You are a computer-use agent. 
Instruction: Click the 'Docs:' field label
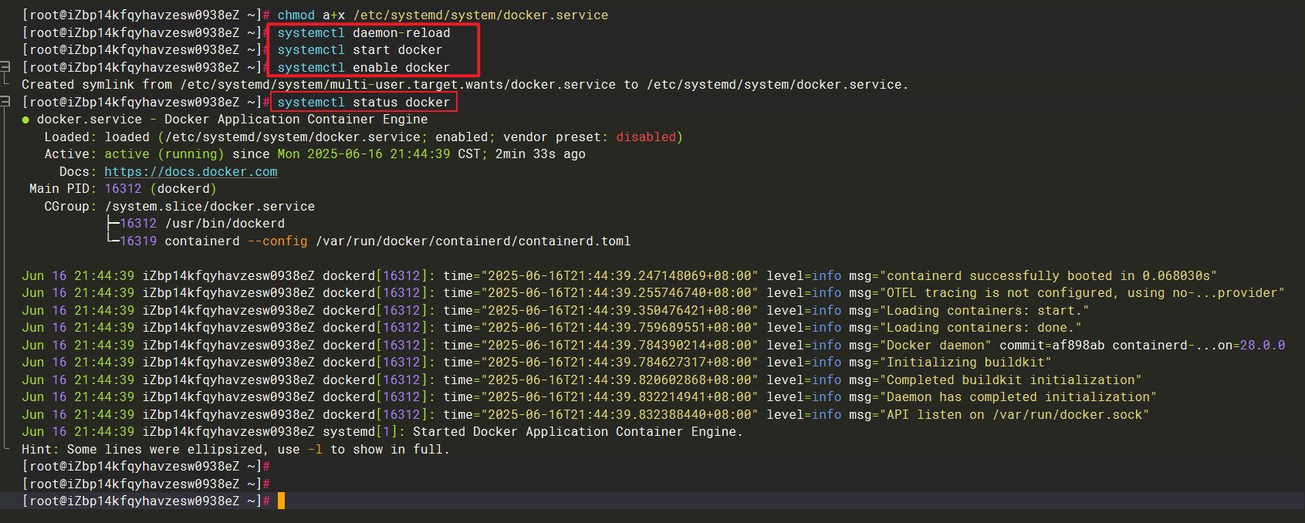click(x=78, y=171)
